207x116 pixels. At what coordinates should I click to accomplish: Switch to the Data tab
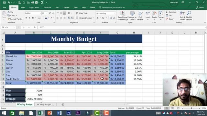coord(57,7)
